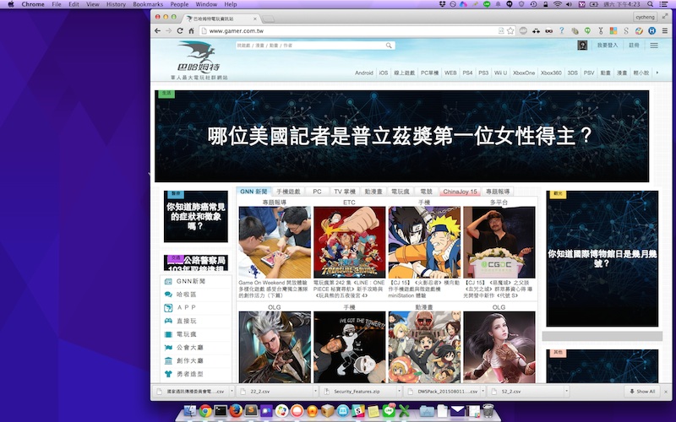
Task: Expand more platform categories arrow
Action: click(657, 73)
